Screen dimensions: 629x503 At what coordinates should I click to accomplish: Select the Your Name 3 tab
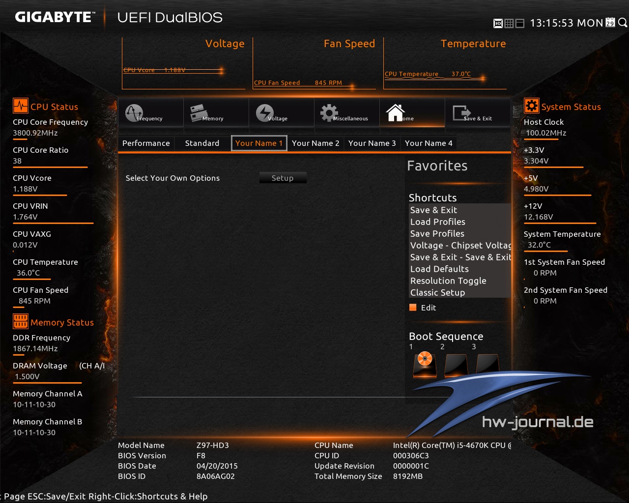pyautogui.click(x=372, y=143)
